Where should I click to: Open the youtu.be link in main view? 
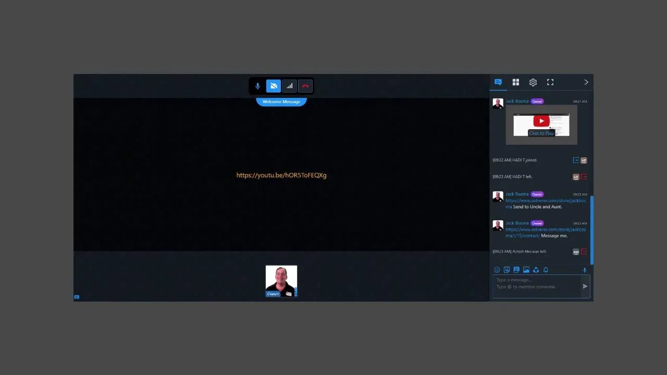pos(281,175)
